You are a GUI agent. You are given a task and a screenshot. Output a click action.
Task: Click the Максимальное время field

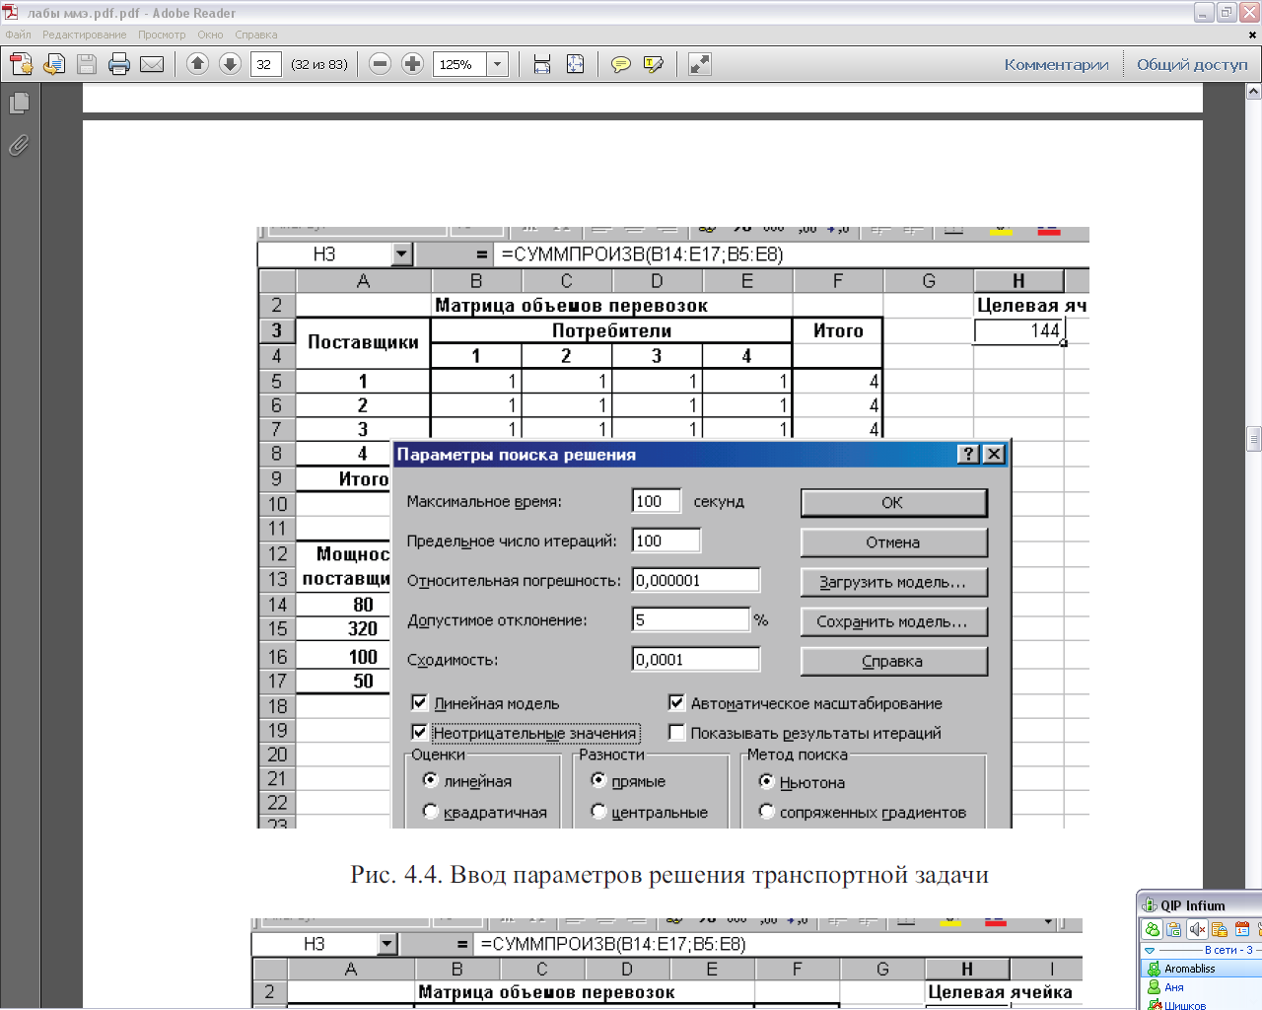click(657, 501)
